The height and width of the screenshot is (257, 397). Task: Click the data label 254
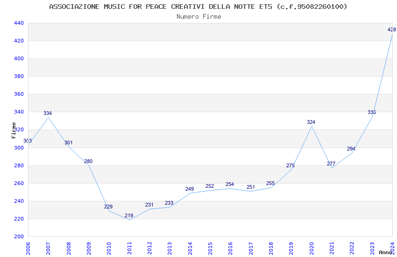click(230, 184)
